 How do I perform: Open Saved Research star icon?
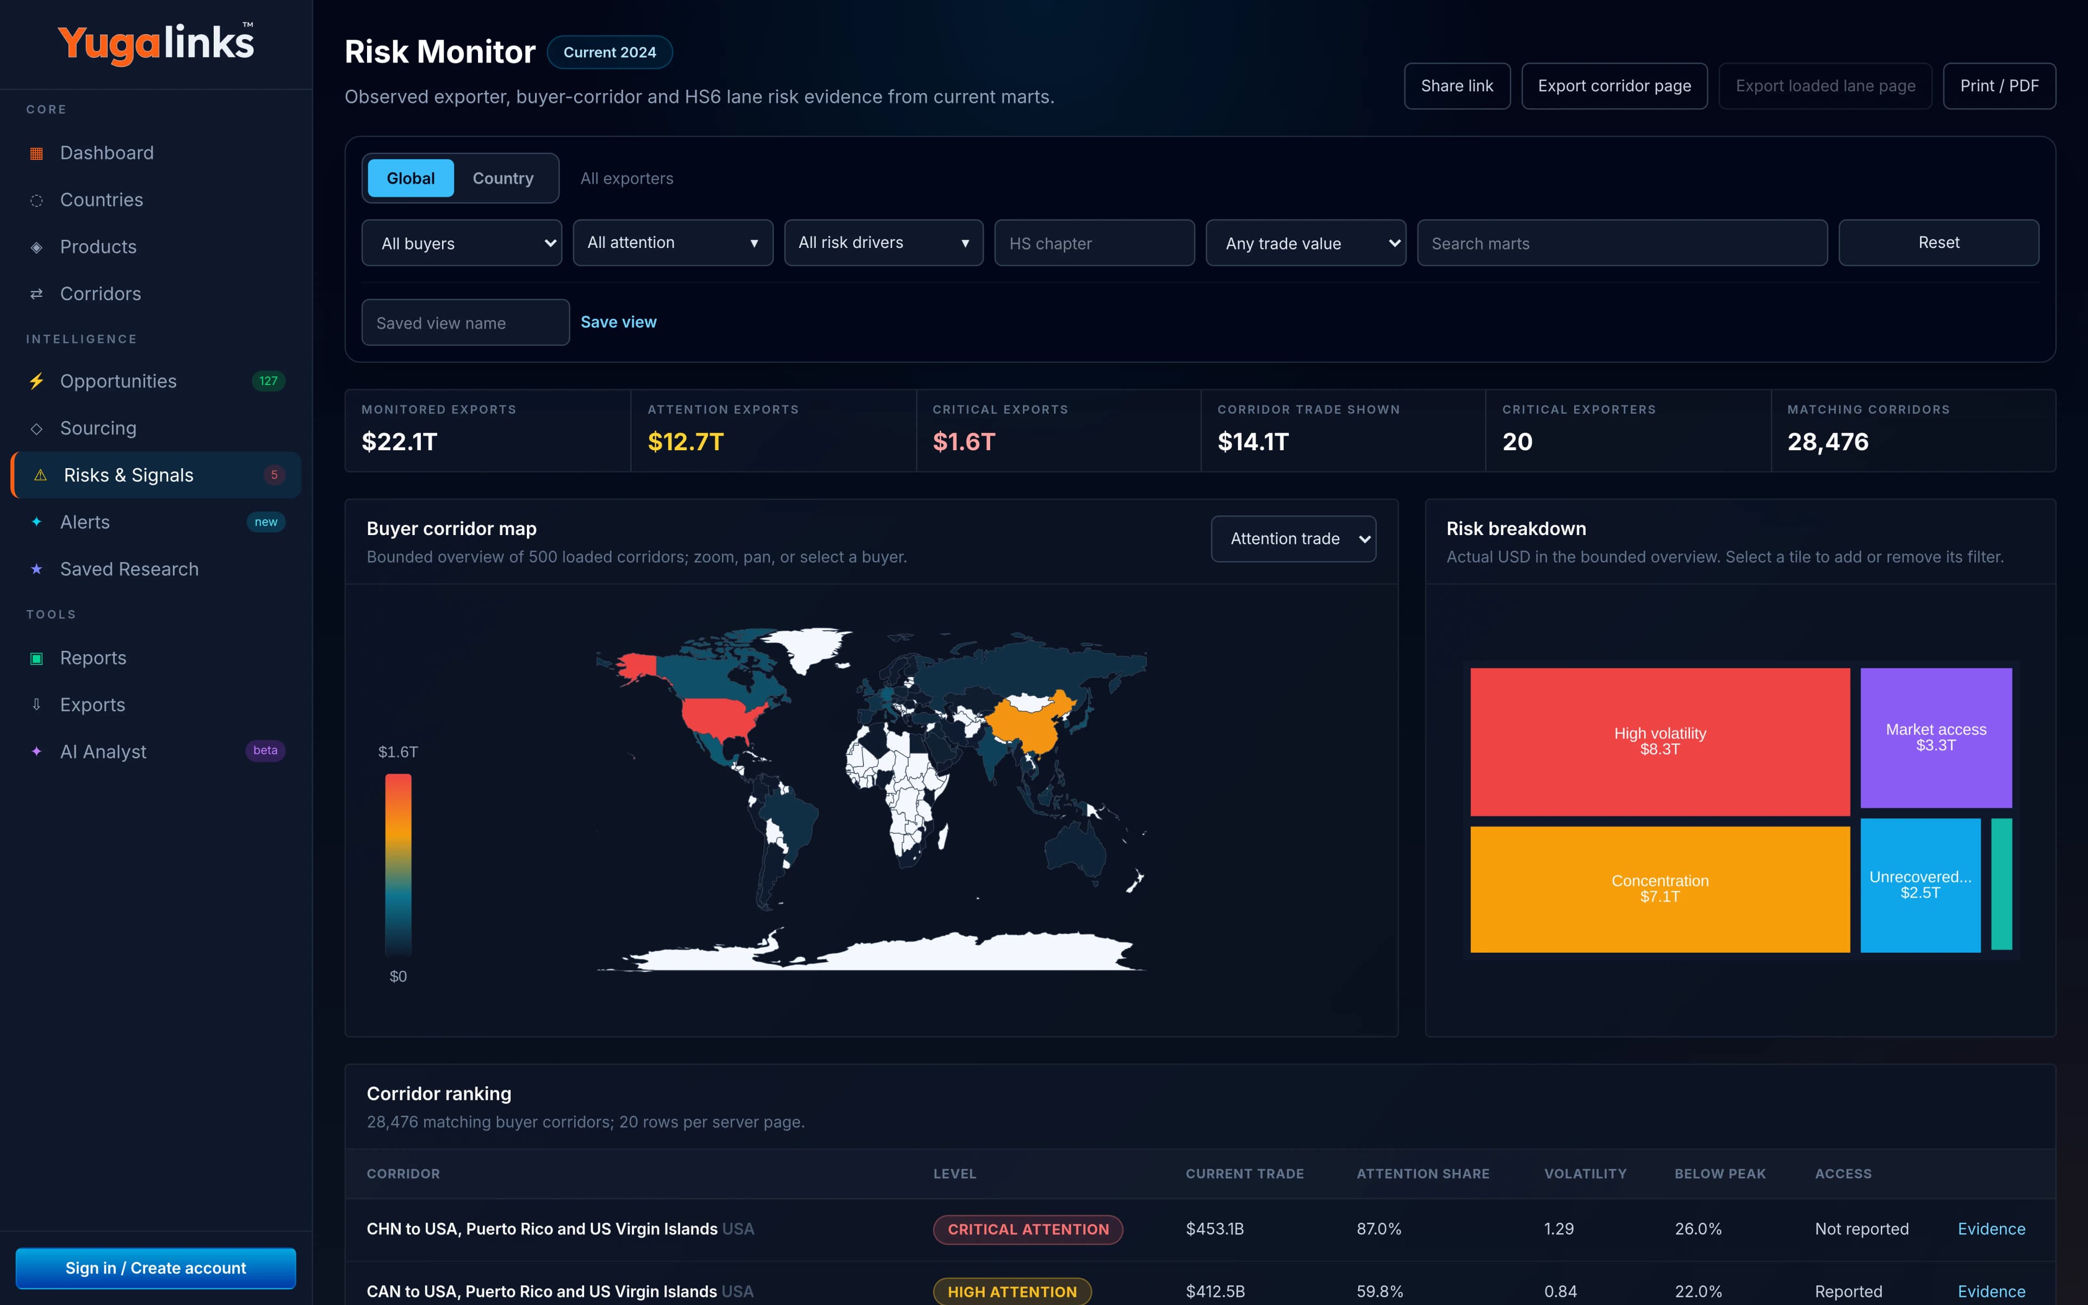(36, 570)
